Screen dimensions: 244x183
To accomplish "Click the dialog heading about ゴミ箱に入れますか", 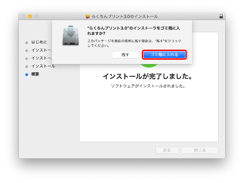I will click(134, 30).
